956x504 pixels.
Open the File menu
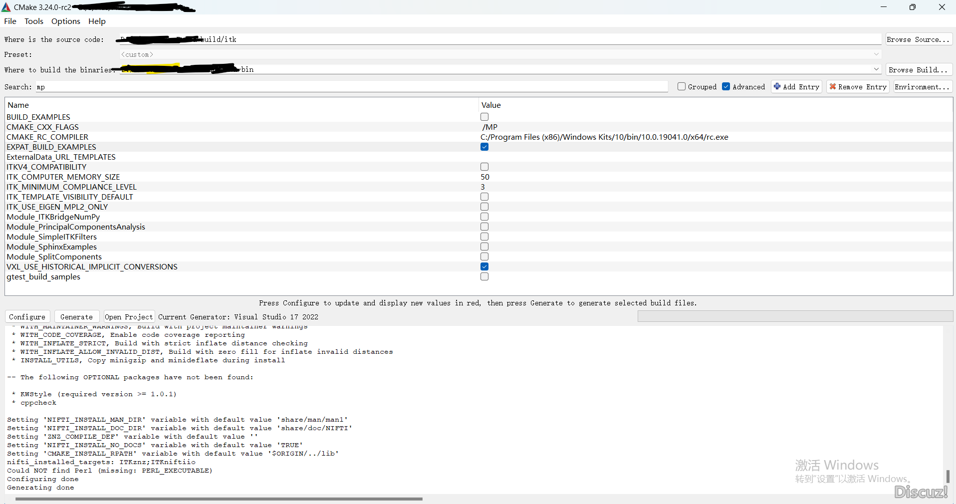pos(10,21)
